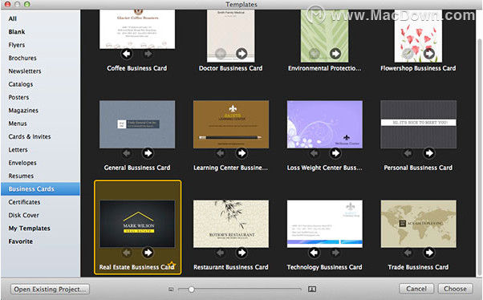Click the thumbnail size slider knob
Screen dimensions: 483x300
191,290
